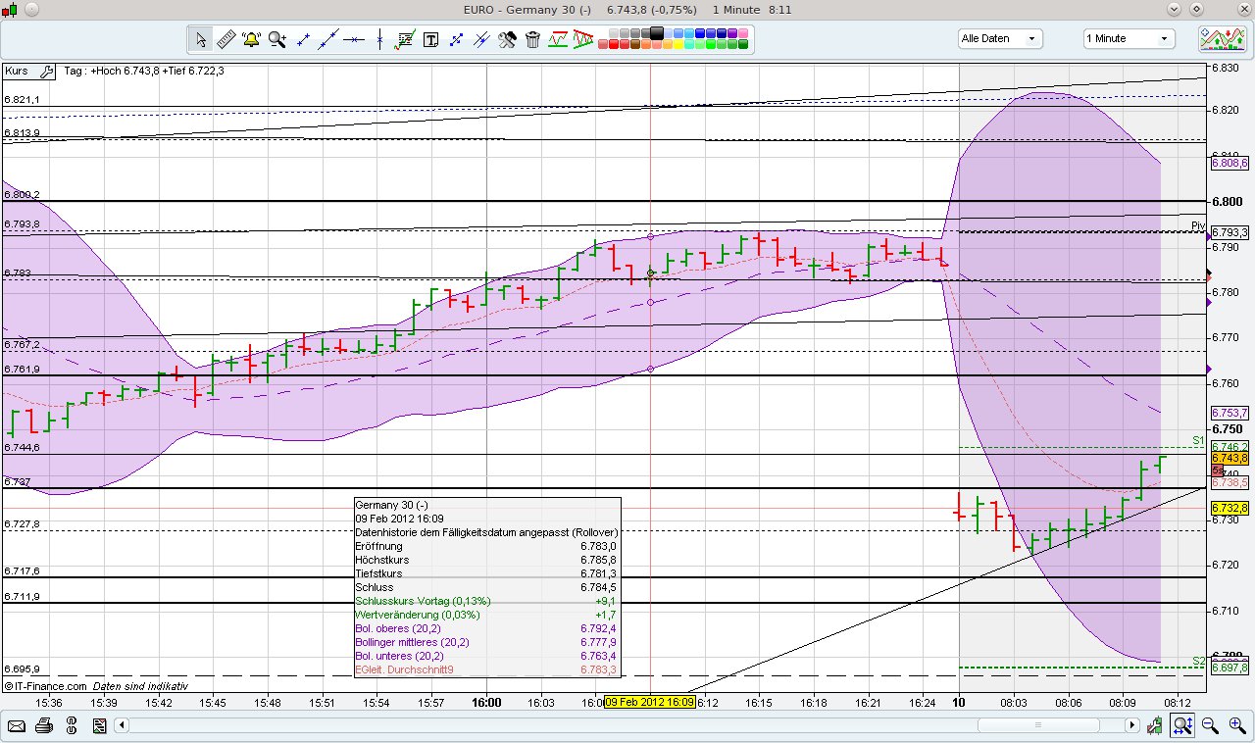Send chart by email icon
1255x743 pixels.
(17, 725)
